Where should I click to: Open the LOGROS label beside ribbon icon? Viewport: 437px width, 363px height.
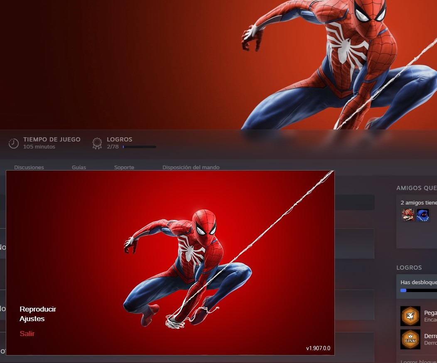120,139
